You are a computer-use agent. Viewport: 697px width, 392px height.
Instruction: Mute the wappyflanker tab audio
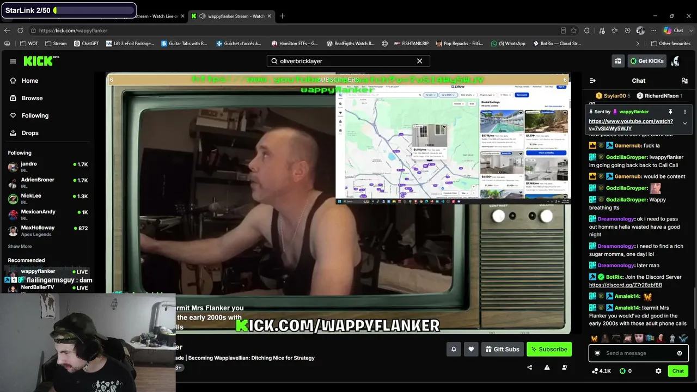pos(203,16)
